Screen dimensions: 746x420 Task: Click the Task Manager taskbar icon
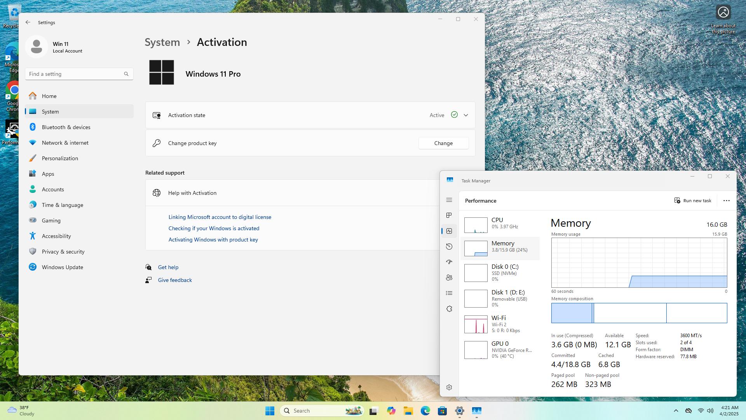point(476,411)
